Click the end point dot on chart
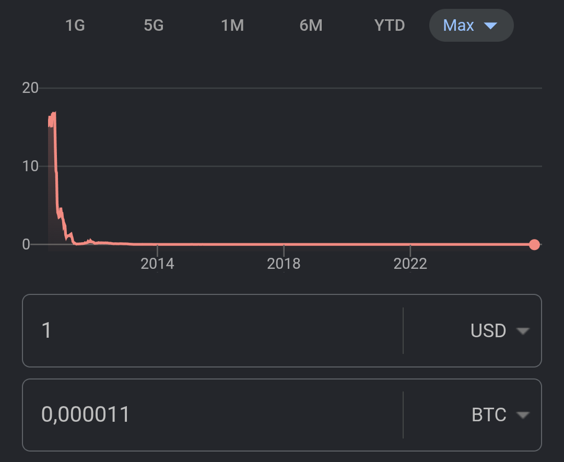 pyautogui.click(x=534, y=244)
